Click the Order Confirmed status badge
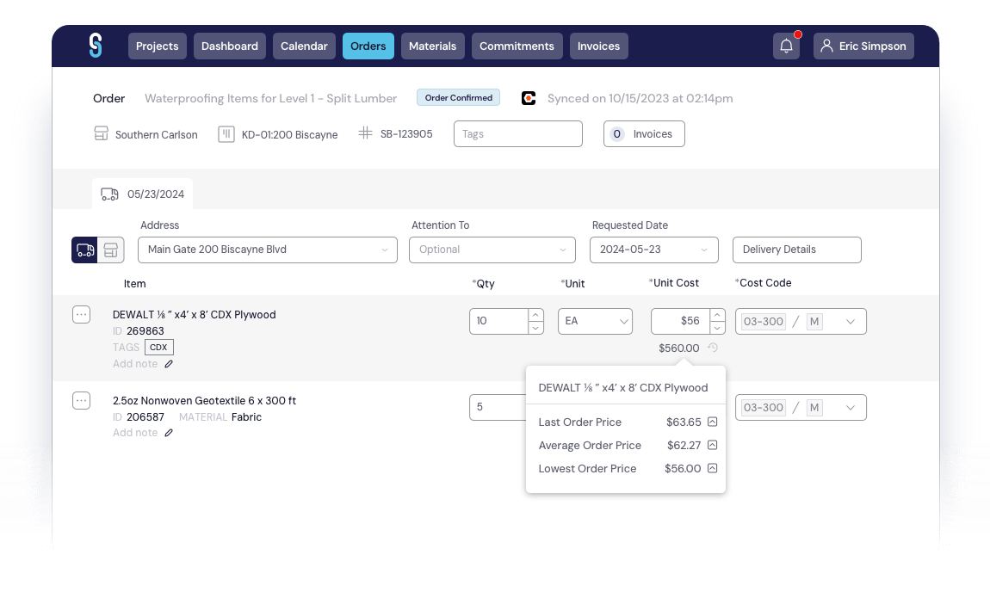Viewport: 990px width, 598px height. [x=458, y=97]
